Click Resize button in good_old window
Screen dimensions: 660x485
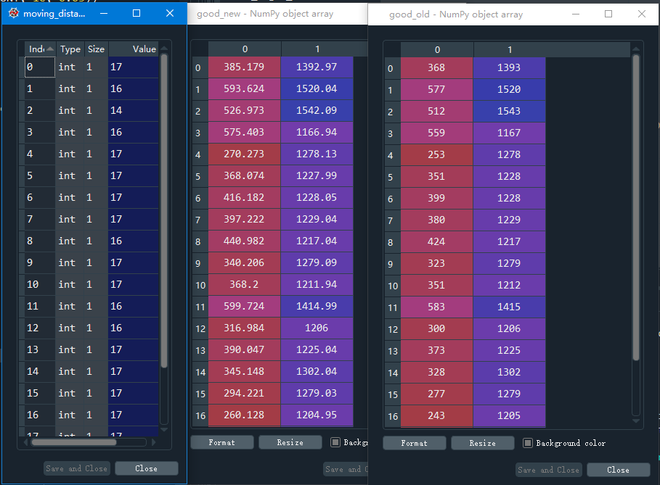pos(482,443)
